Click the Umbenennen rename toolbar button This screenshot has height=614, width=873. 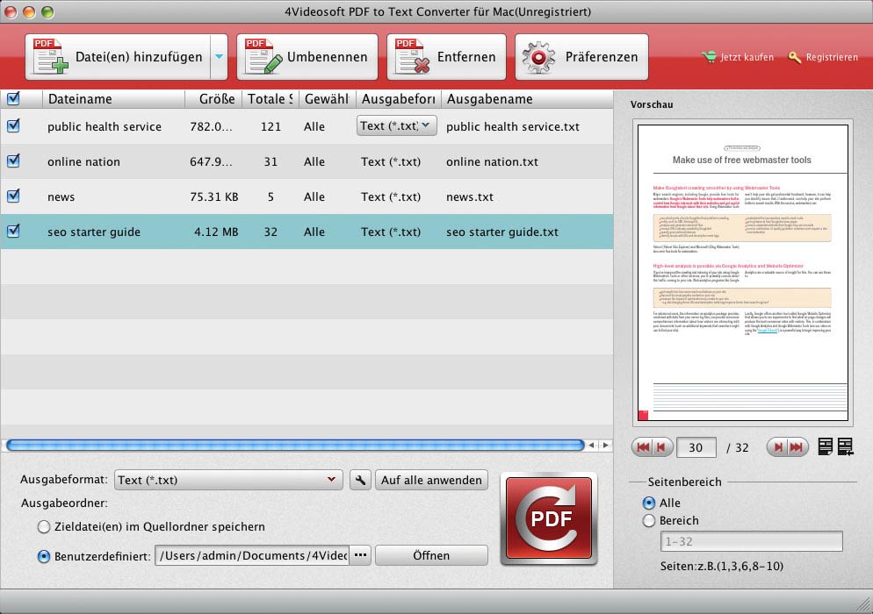pyautogui.click(x=307, y=57)
